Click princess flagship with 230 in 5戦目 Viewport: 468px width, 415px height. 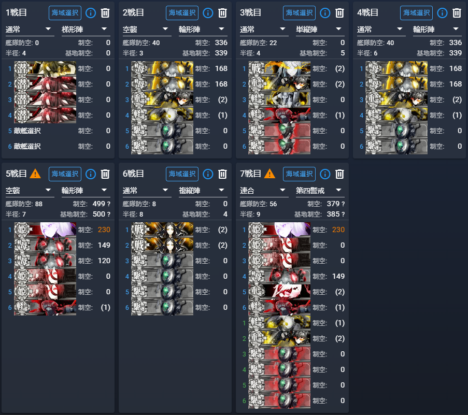(x=45, y=230)
